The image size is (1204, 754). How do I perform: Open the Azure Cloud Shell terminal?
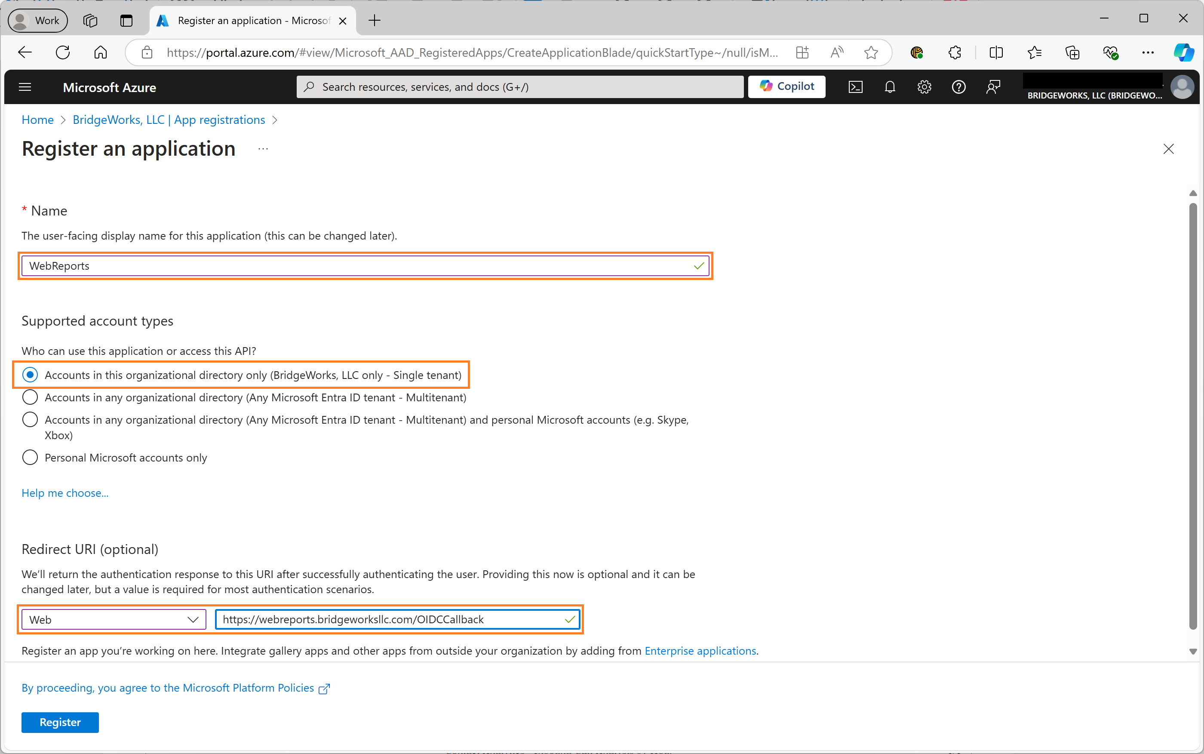click(856, 87)
